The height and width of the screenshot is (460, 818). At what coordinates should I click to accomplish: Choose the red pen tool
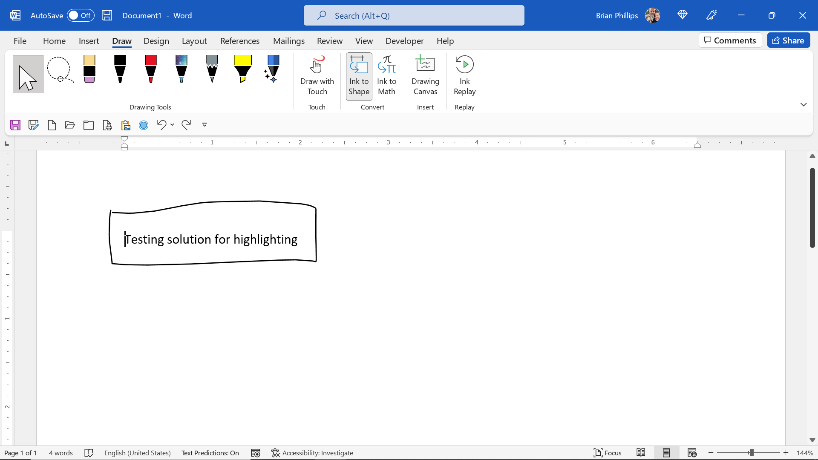(150, 70)
